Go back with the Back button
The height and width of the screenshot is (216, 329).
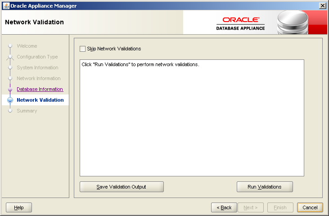click(x=224, y=207)
